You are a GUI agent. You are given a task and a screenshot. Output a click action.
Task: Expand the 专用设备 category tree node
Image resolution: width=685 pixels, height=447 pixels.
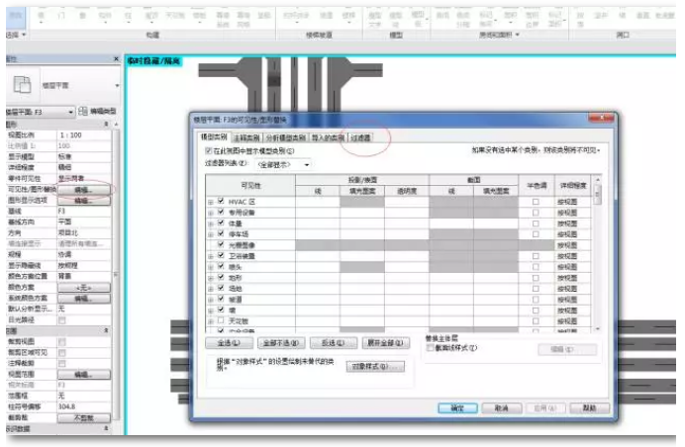[x=211, y=213]
